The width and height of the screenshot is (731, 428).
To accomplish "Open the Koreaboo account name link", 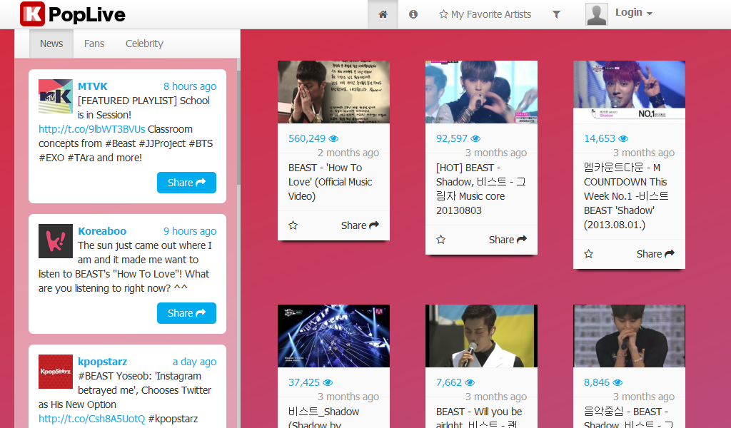I will coord(102,231).
